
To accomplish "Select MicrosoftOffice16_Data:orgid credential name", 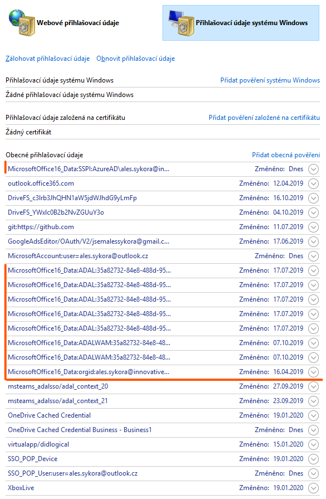I will pos(88,372).
